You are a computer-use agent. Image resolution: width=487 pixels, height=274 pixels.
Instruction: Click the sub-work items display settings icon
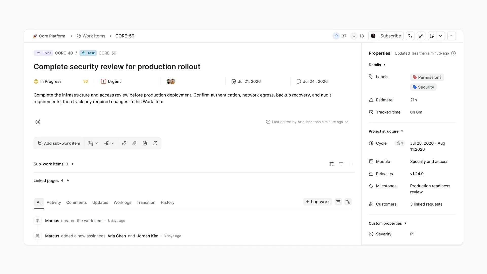click(332, 164)
